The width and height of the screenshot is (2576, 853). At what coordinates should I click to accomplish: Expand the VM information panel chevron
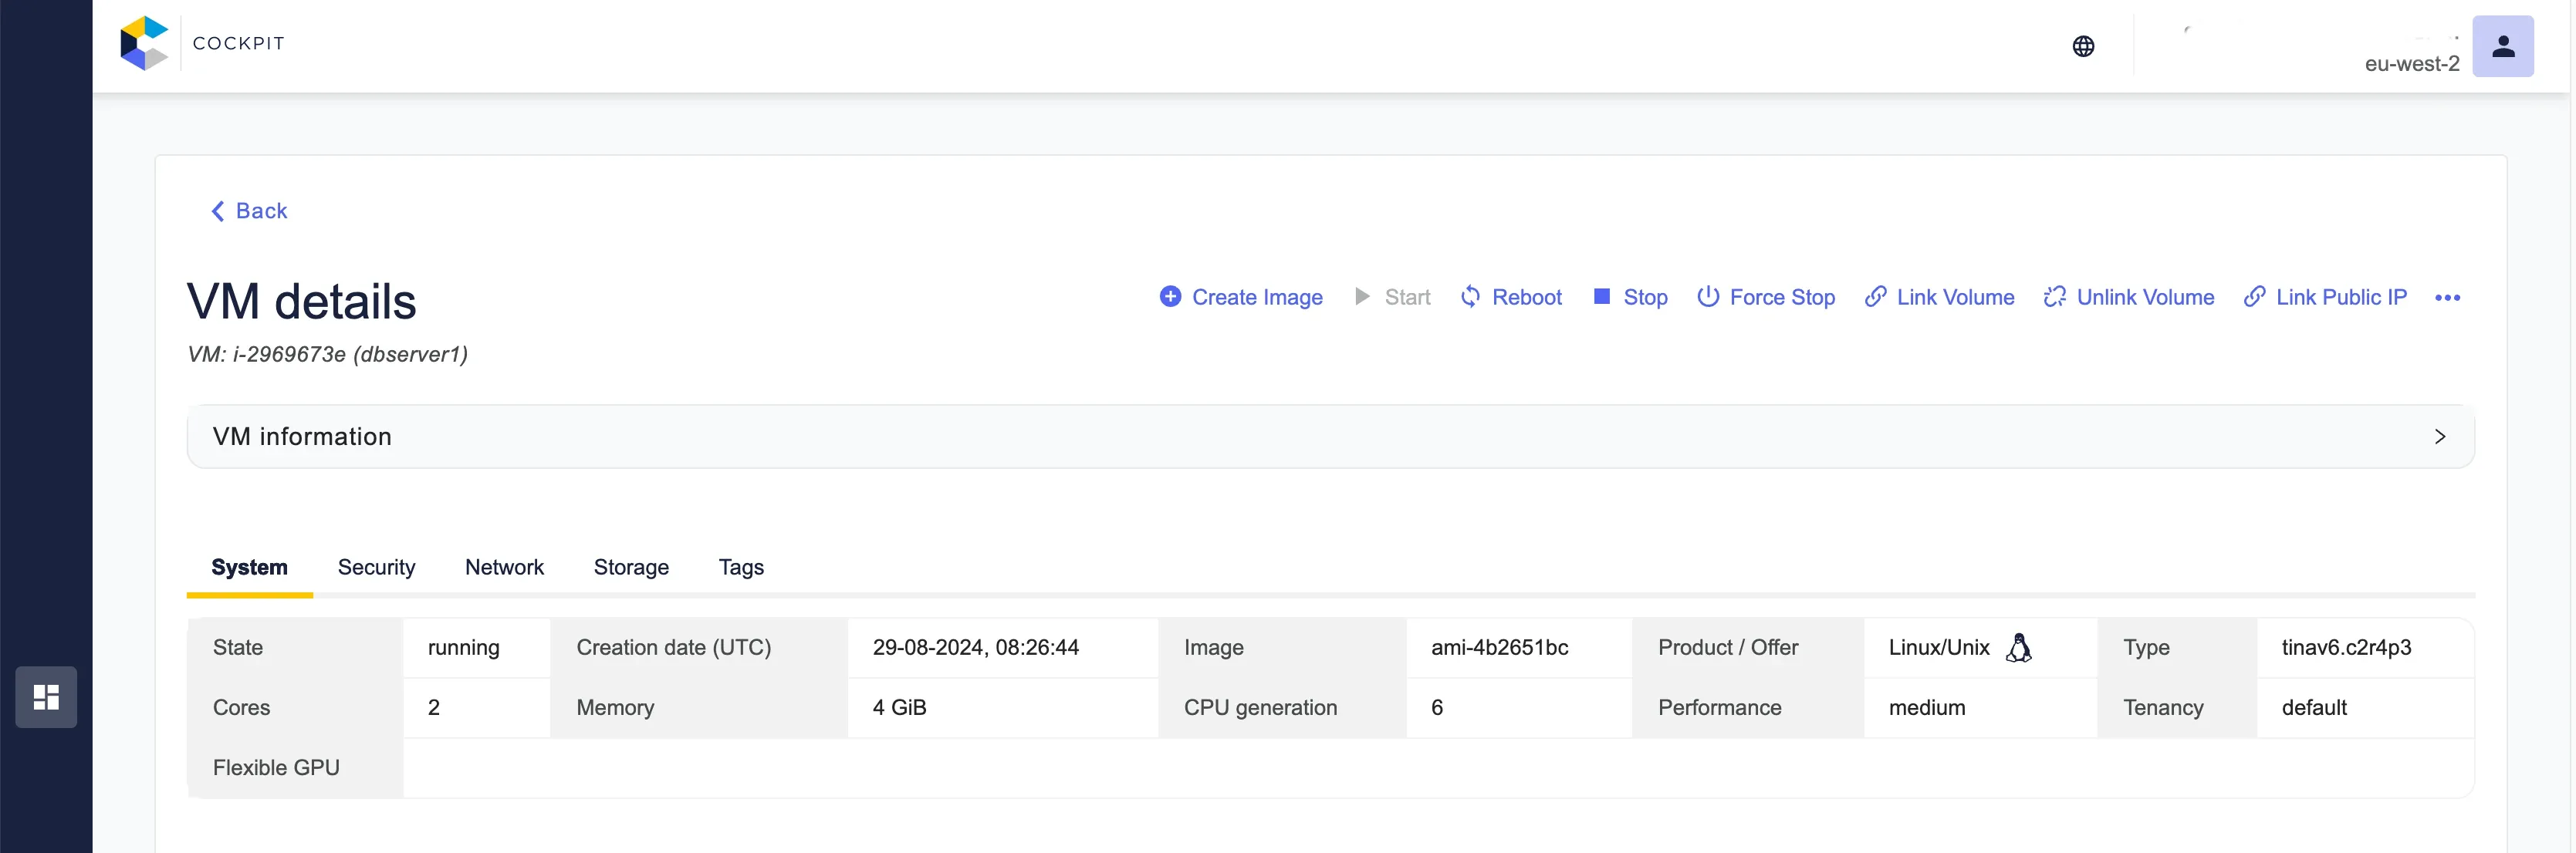(2439, 437)
